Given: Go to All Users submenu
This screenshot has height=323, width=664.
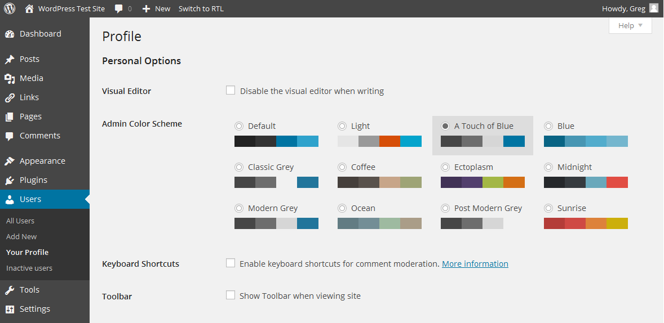Looking at the screenshot, I should tap(20, 221).
